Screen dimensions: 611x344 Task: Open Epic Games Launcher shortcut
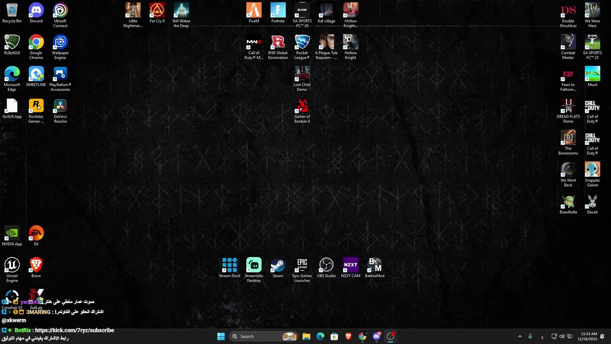pyautogui.click(x=302, y=270)
